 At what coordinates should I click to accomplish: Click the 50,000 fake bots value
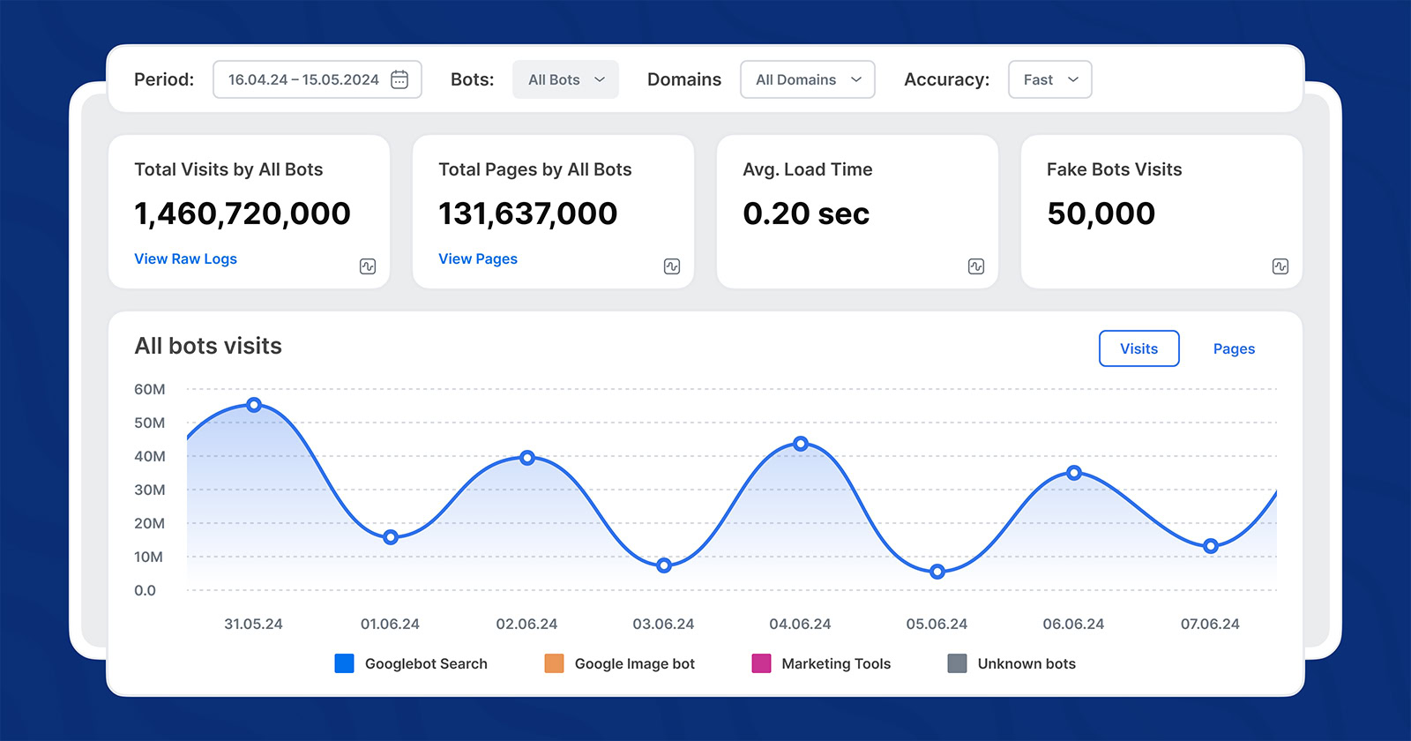[1101, 213]
